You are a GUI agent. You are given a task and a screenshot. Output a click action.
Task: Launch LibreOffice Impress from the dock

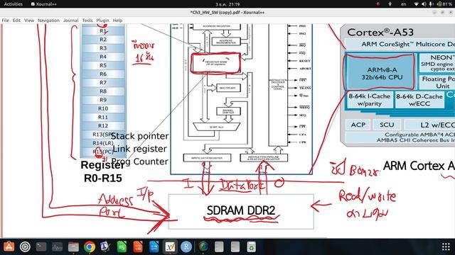pyautogui.click(x=138, y=246)
